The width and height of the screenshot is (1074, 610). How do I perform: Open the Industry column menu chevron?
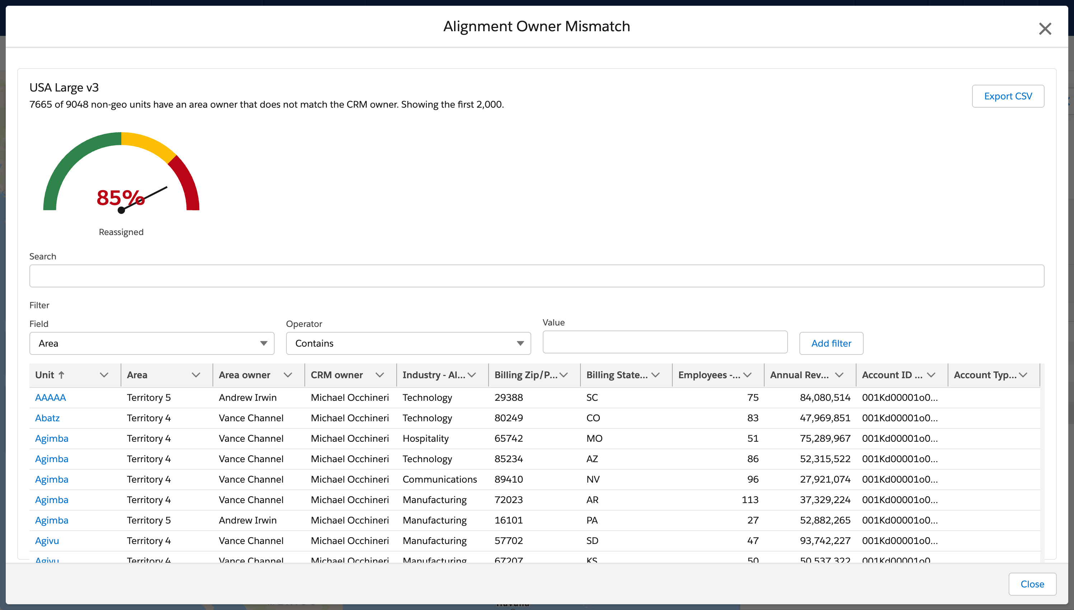[471, 375]
